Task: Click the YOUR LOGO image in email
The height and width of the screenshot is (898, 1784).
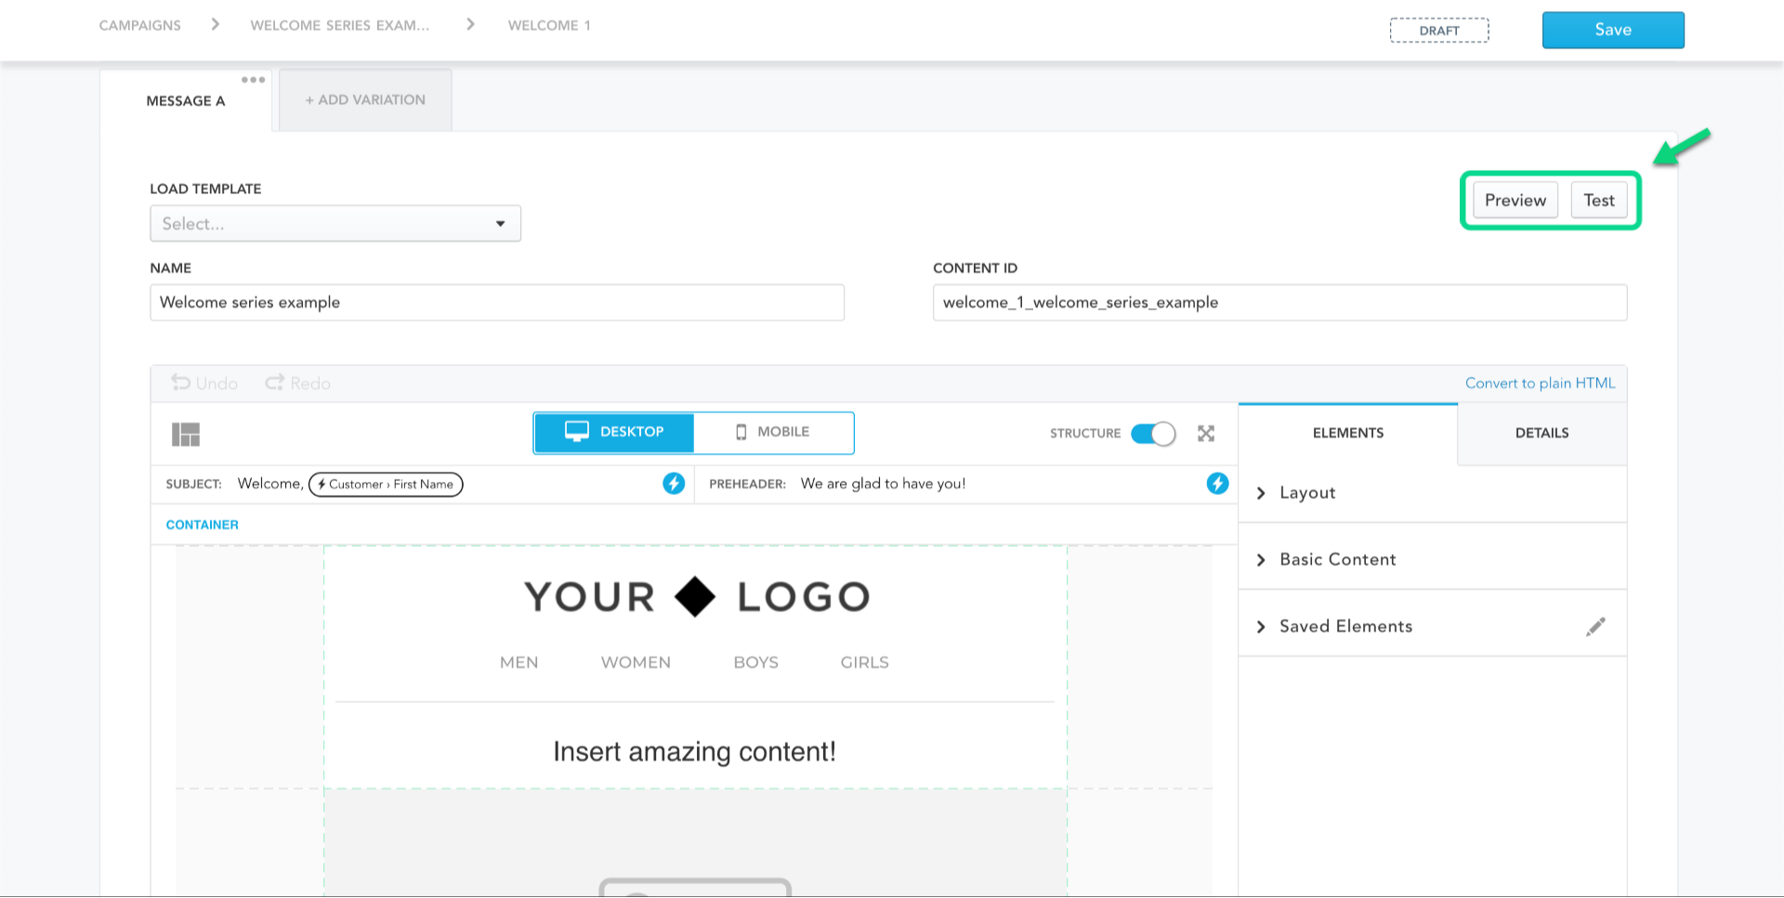Action: [x=697, y=597]
